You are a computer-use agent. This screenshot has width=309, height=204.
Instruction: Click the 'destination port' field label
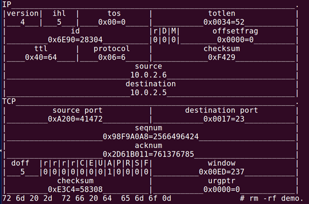[x=221, y=110]
